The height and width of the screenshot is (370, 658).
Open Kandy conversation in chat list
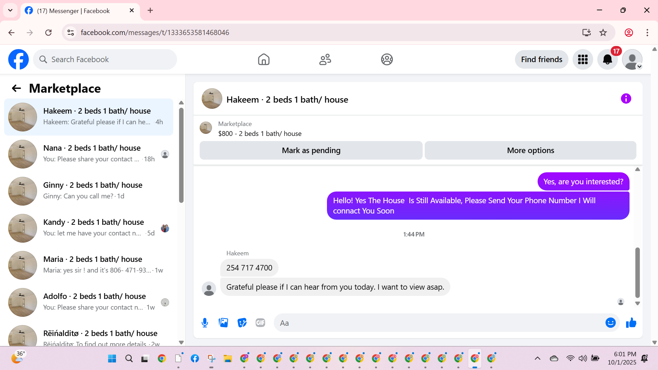[x=89, y=228]
